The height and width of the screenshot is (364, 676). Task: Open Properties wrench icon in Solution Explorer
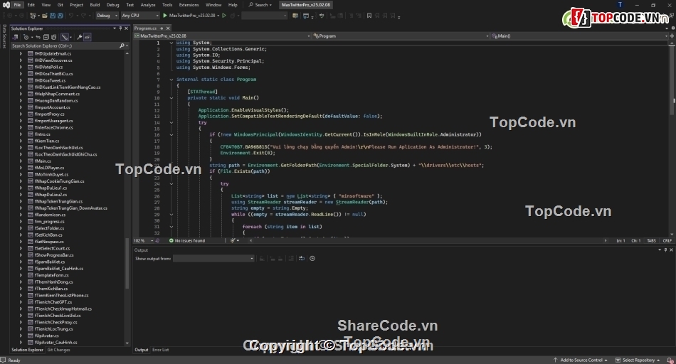coord(79,37)
